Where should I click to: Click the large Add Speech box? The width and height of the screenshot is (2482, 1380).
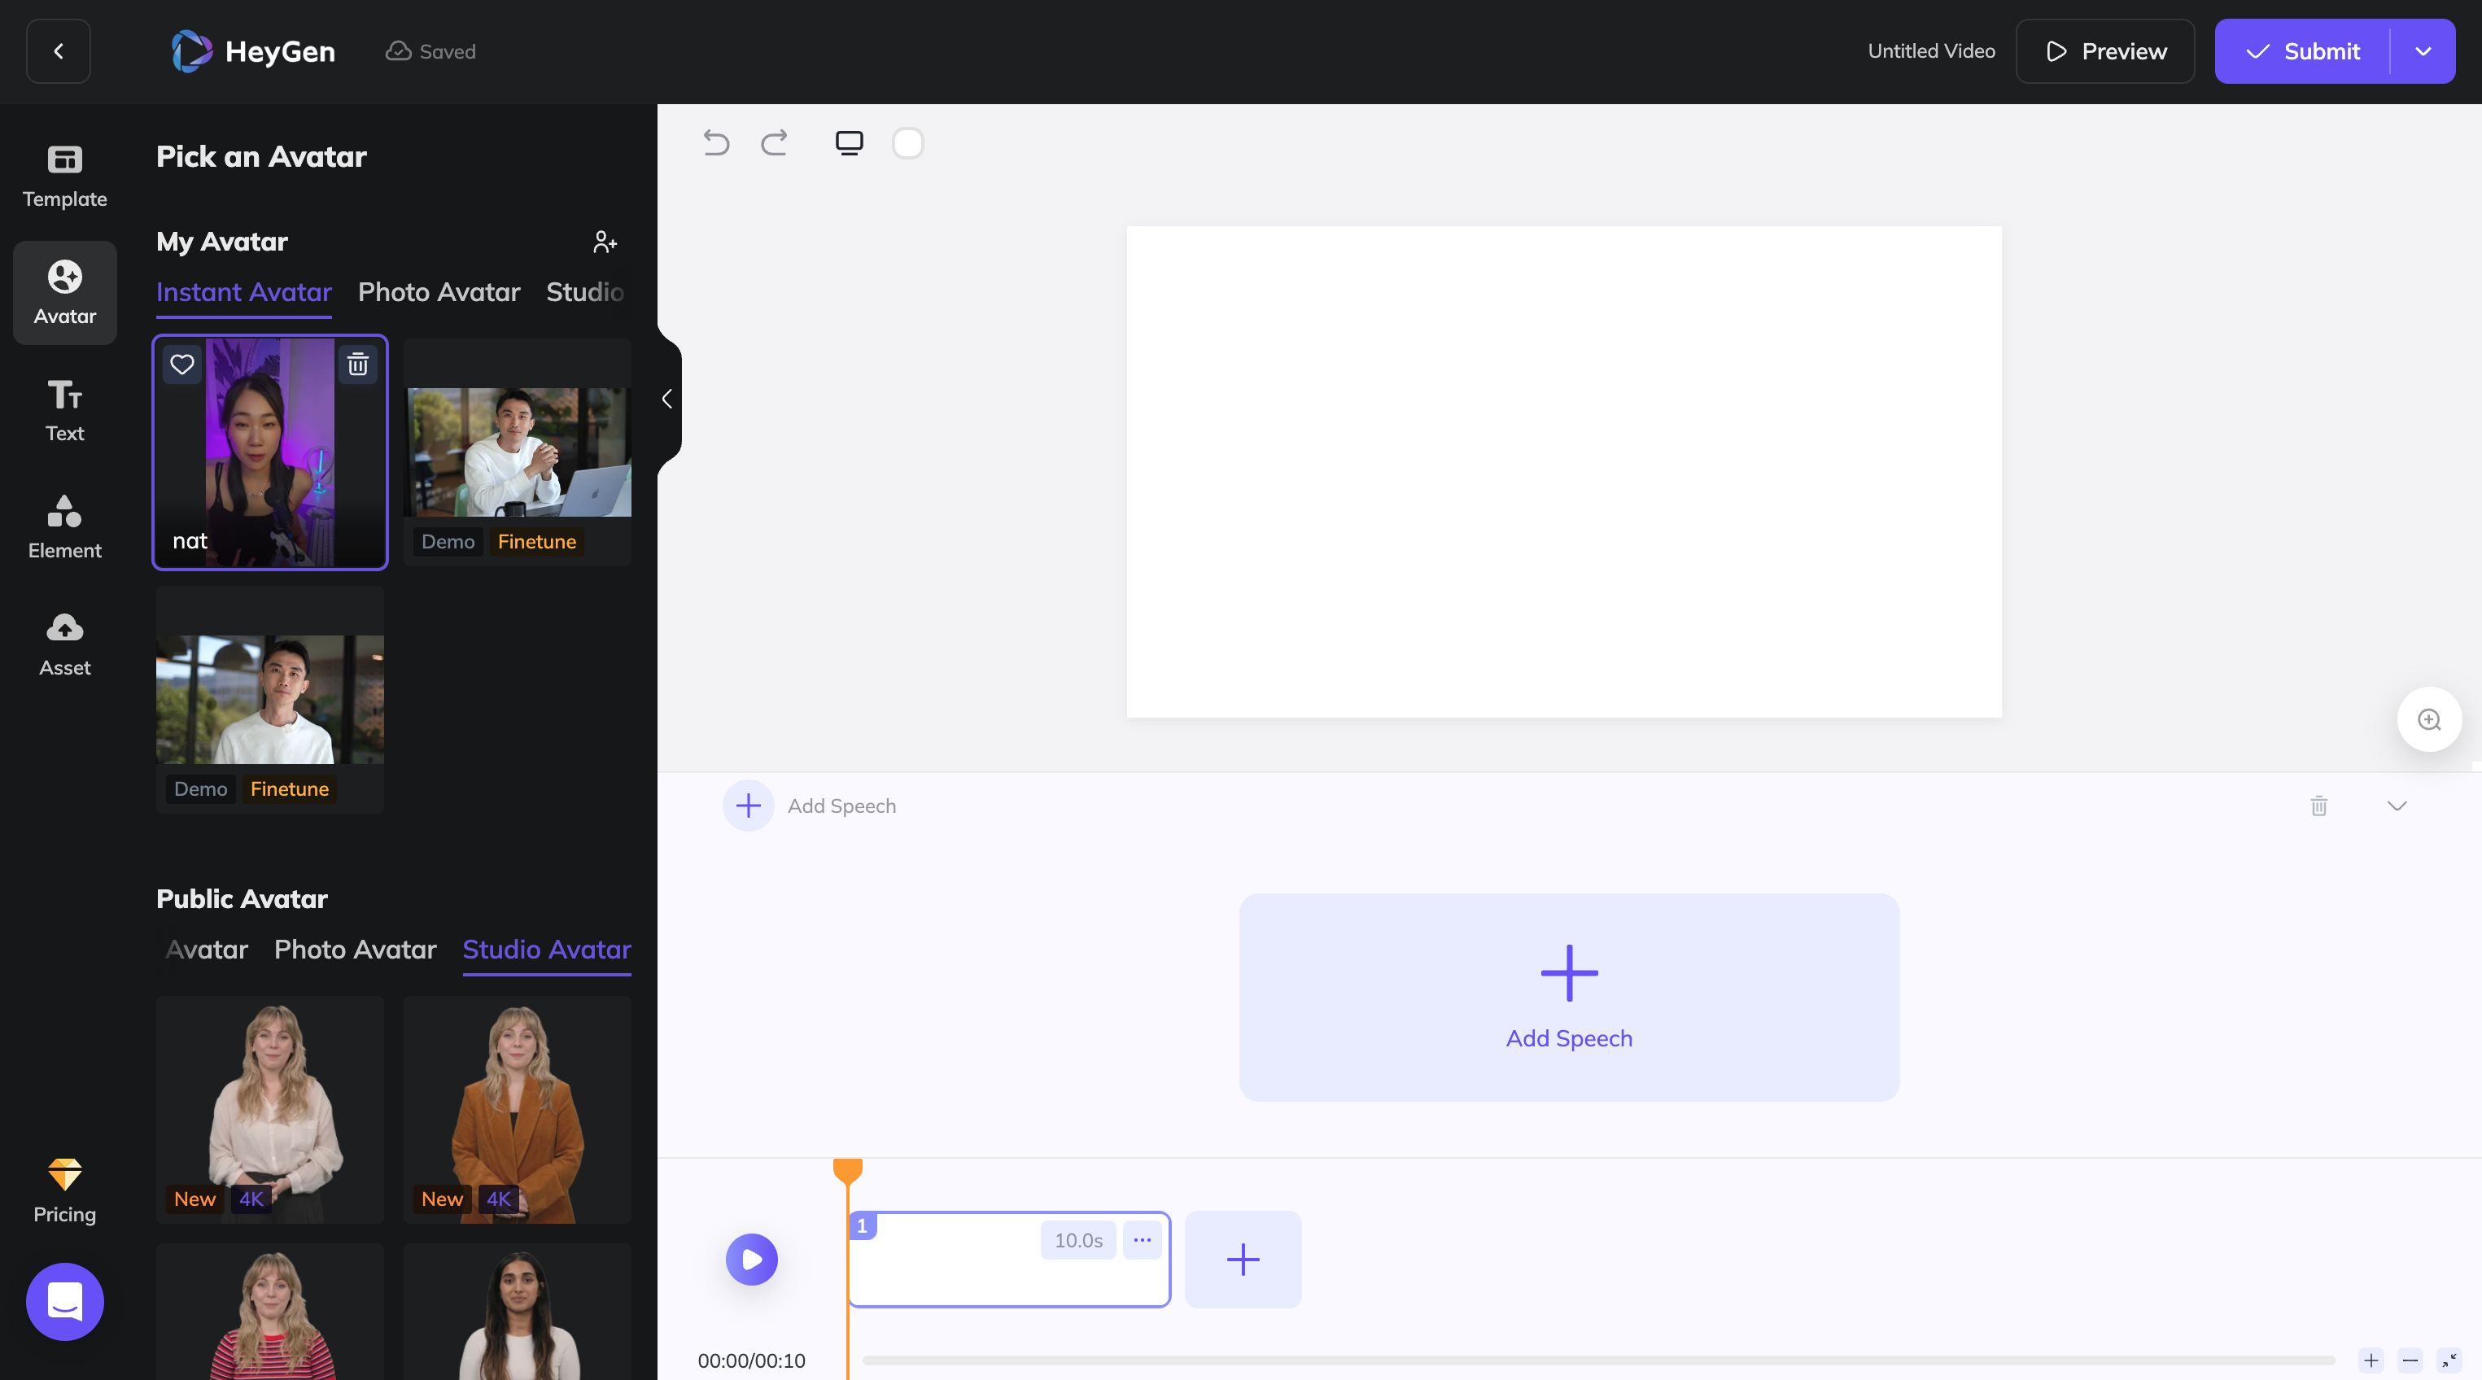click(1570, 998)
